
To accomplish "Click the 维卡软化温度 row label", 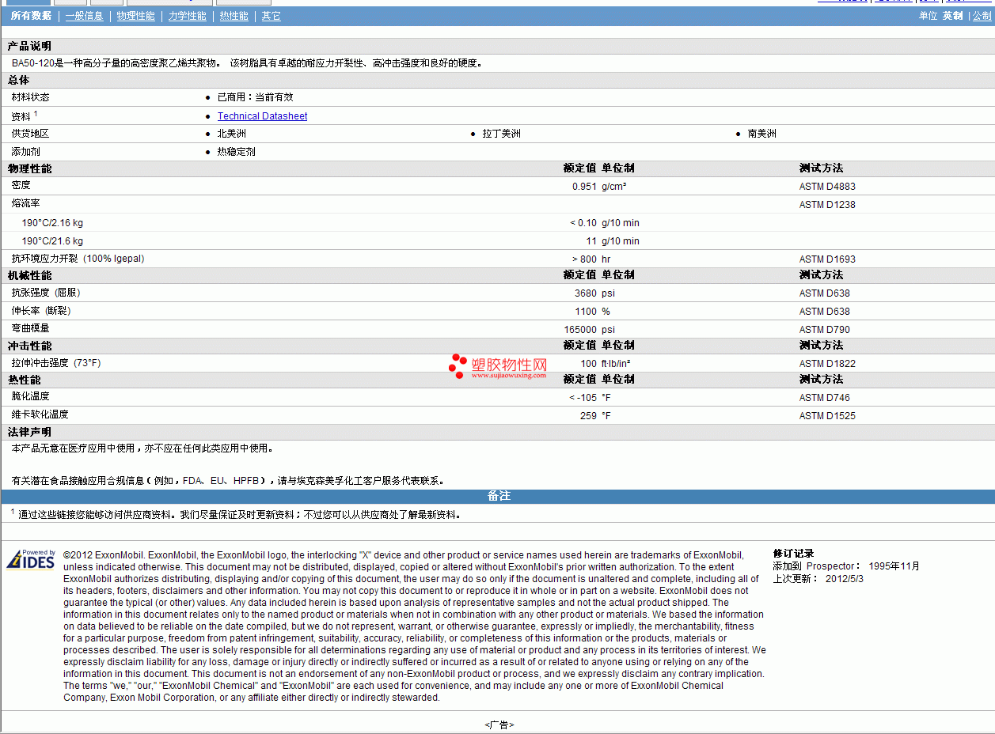I will (40, 414).
